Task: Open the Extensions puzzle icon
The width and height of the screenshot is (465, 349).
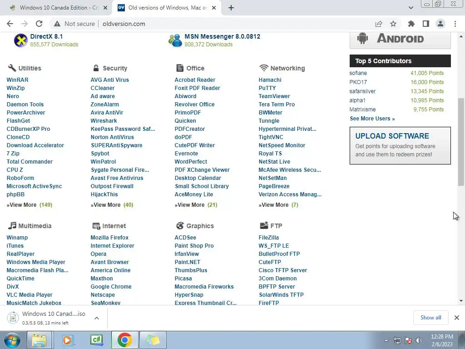Action: (x=411, y=24)
